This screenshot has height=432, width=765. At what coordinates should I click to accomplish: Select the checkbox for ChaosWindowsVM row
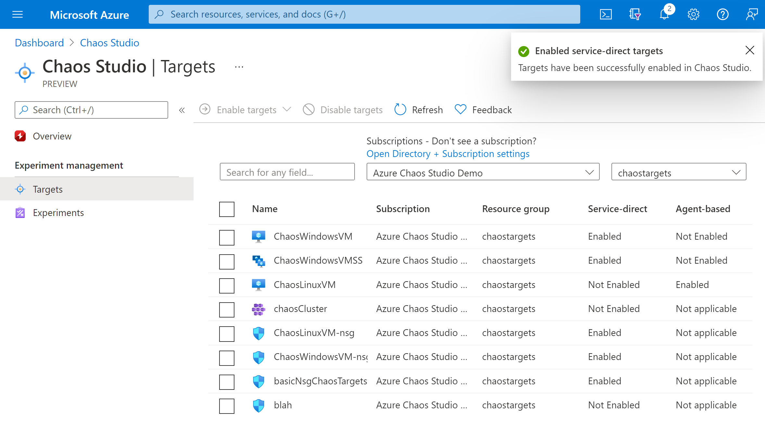click(227, 237)
